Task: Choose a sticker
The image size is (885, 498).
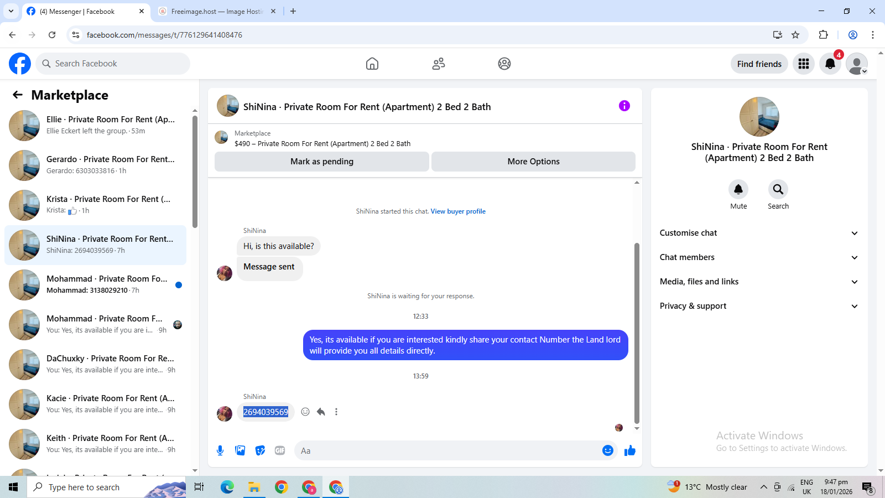Action: [260, 450]
